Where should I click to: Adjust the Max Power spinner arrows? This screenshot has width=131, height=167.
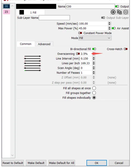click(109, 28)
